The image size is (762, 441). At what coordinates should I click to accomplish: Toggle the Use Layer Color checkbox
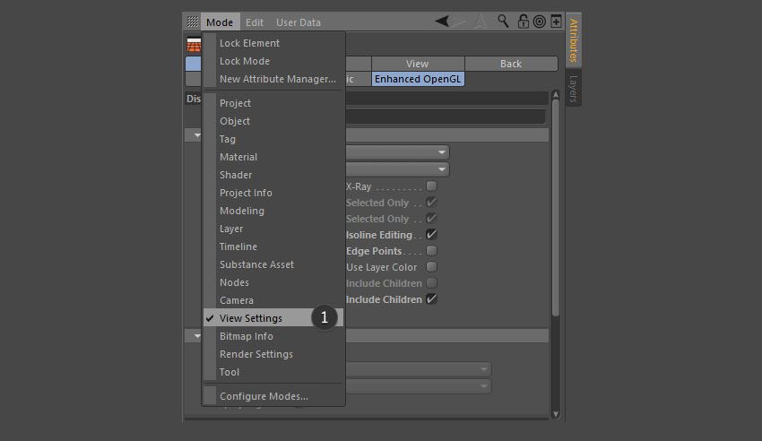[x=431, y=266]
